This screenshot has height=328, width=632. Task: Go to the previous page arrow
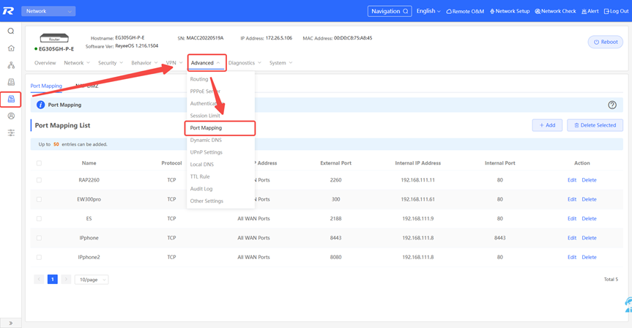pyautogui.click(x=39, y=279)
